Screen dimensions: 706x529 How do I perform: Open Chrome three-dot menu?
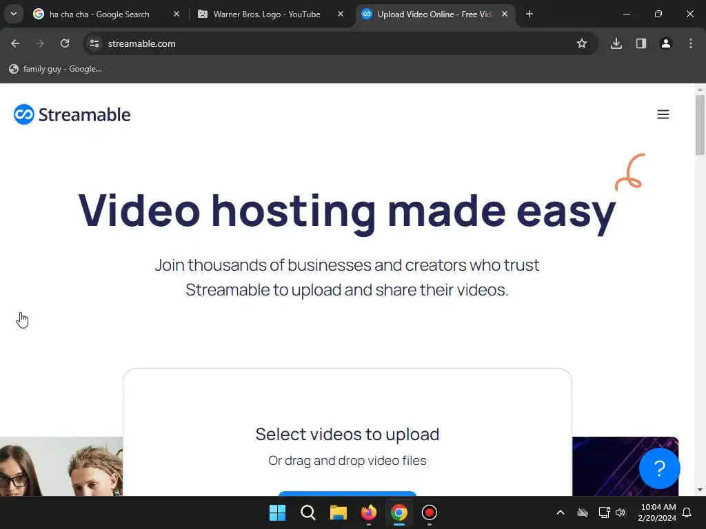click(691, 43)
